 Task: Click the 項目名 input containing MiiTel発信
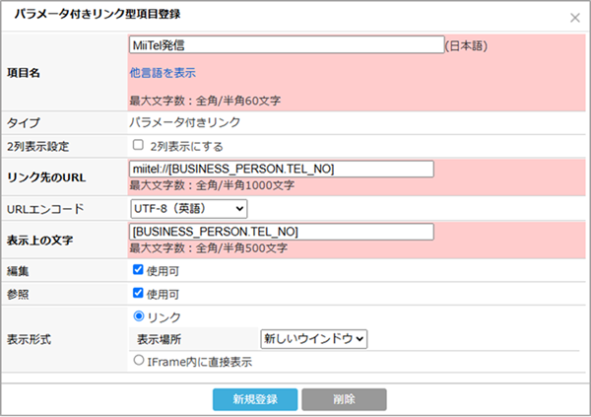point(286,45)
